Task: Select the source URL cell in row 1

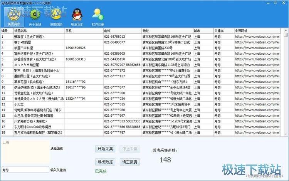Action: click(x=257, y=37)
